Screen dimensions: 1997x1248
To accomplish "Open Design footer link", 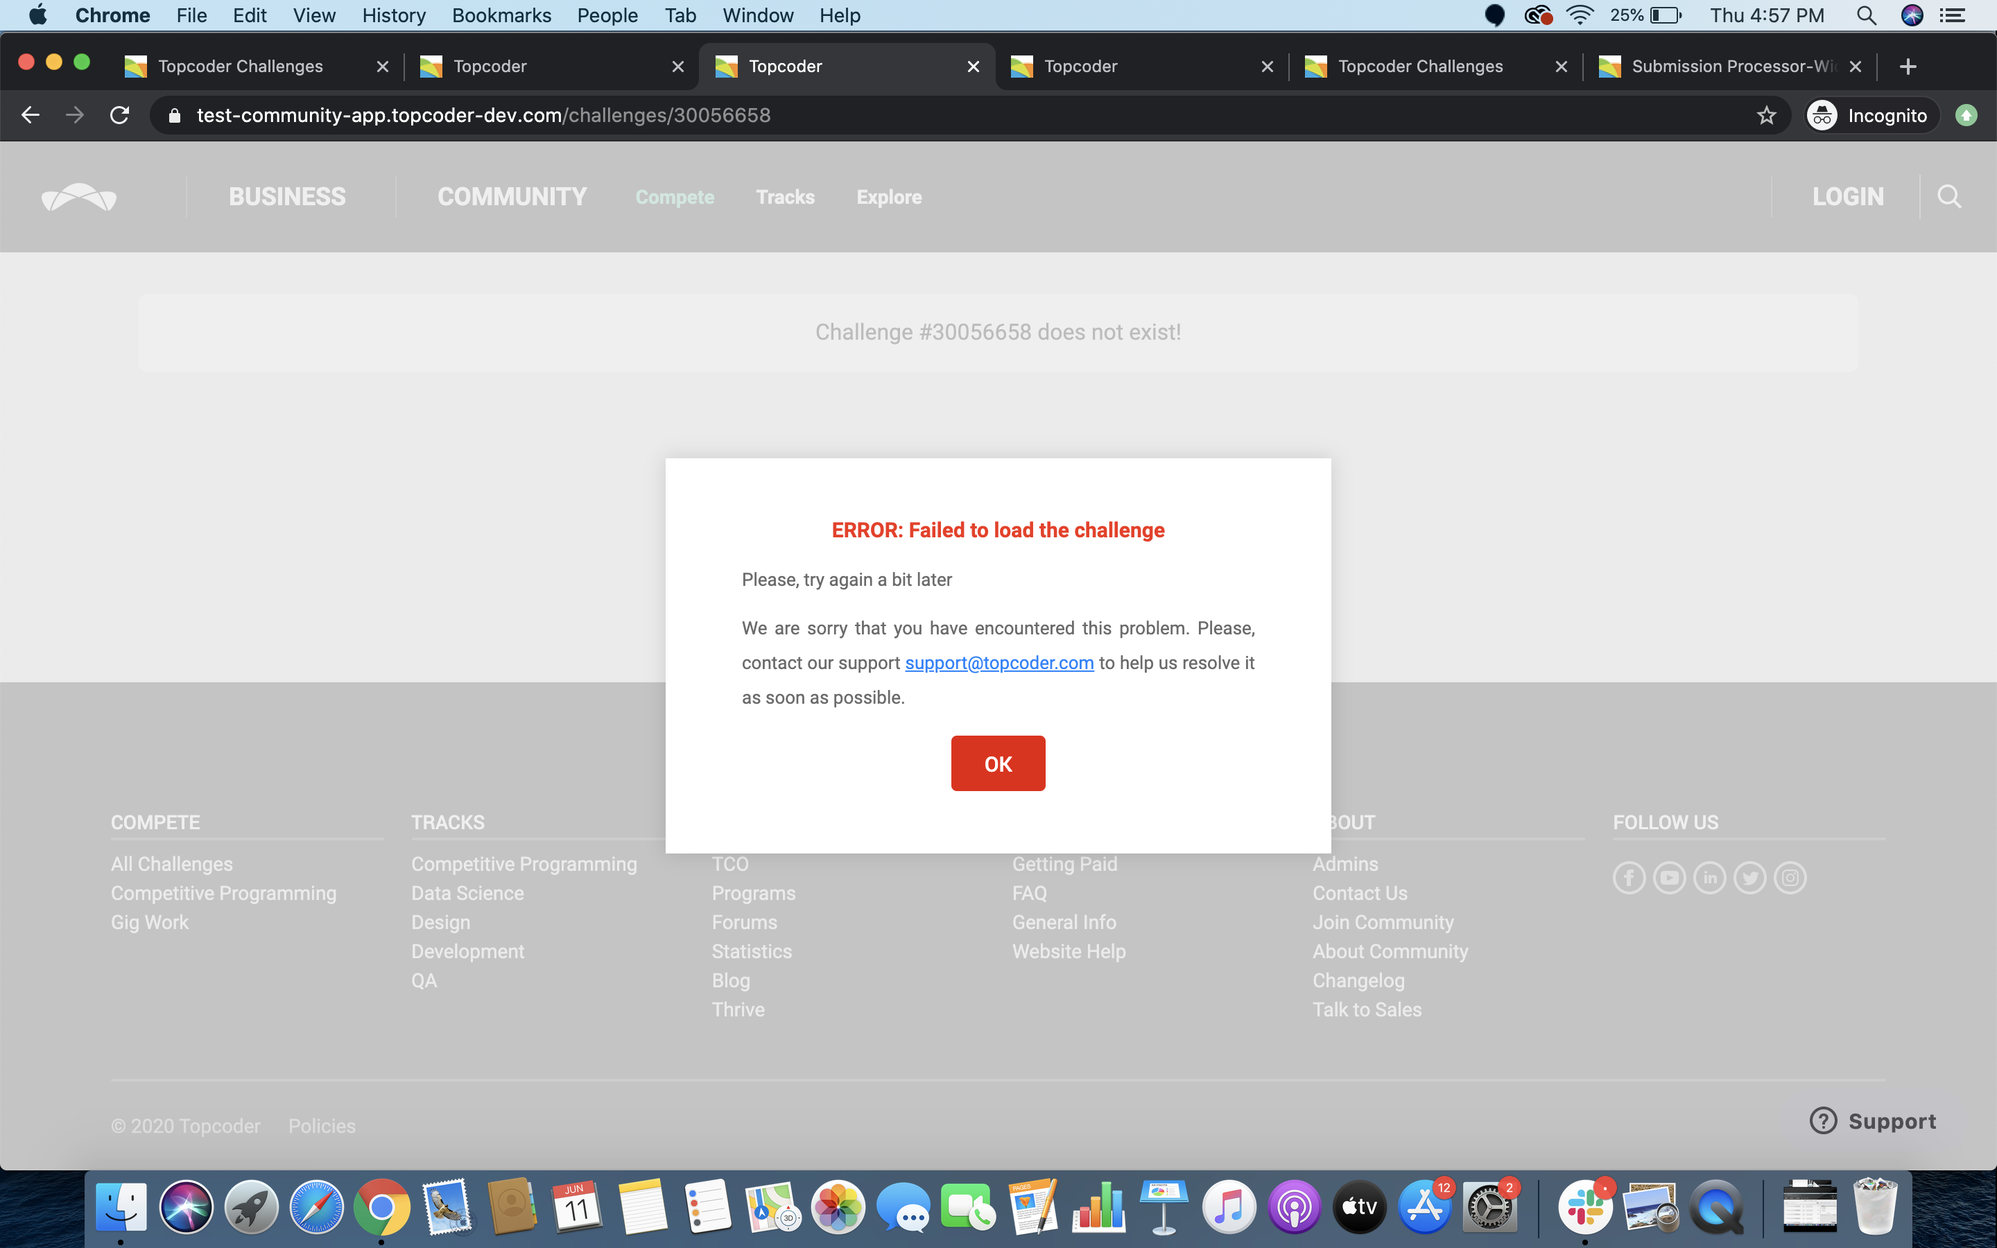I will pos(441,922).
